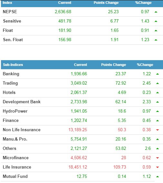163x183 pixels.
Task: Click green up arrow for Development Bank
Action: click(x=158, y=102)
